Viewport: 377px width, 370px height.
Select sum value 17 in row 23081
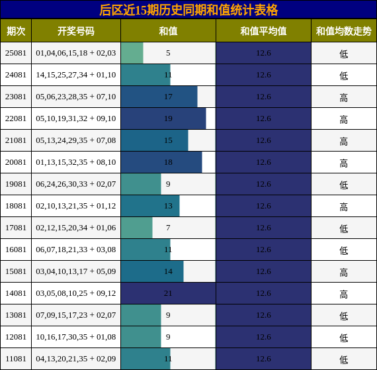point(168,97)
